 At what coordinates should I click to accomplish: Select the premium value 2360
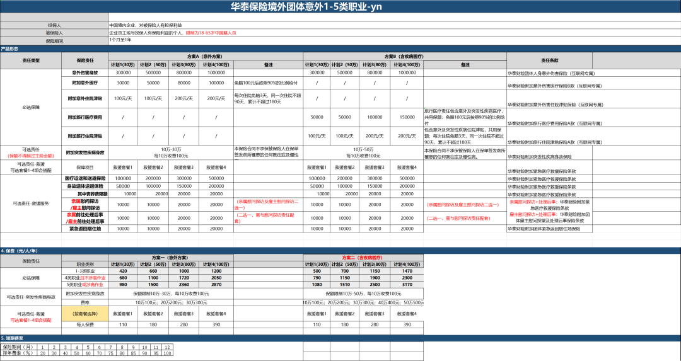[x=184, y=285]
